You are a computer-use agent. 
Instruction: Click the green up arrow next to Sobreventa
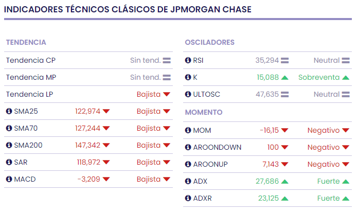point(346,77)
